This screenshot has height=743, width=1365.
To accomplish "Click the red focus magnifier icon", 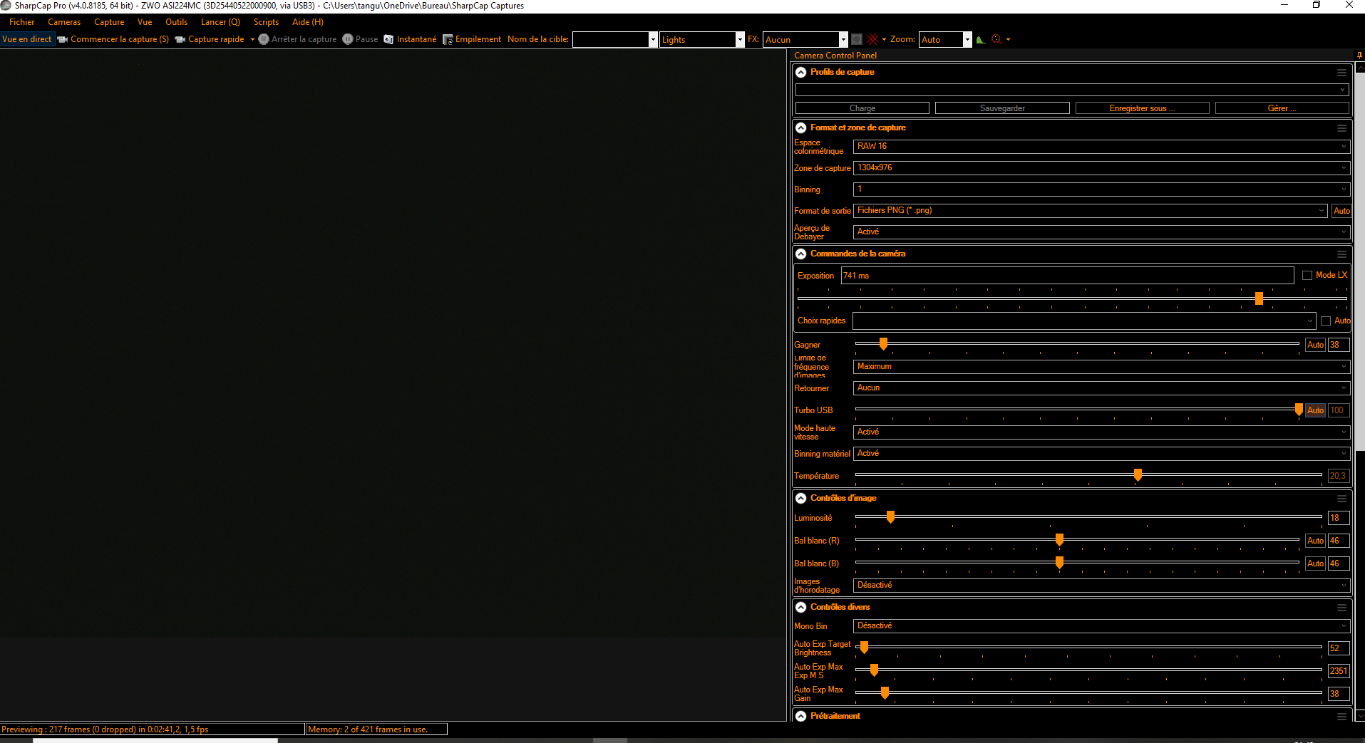I will coord(996,39).
